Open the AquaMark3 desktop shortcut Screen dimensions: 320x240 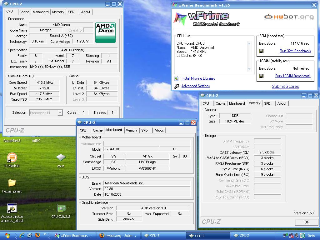[12, 140]
